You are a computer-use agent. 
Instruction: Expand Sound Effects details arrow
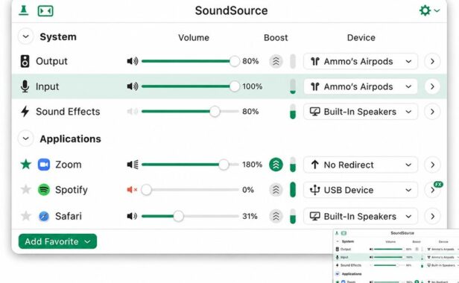coord(432,112)
